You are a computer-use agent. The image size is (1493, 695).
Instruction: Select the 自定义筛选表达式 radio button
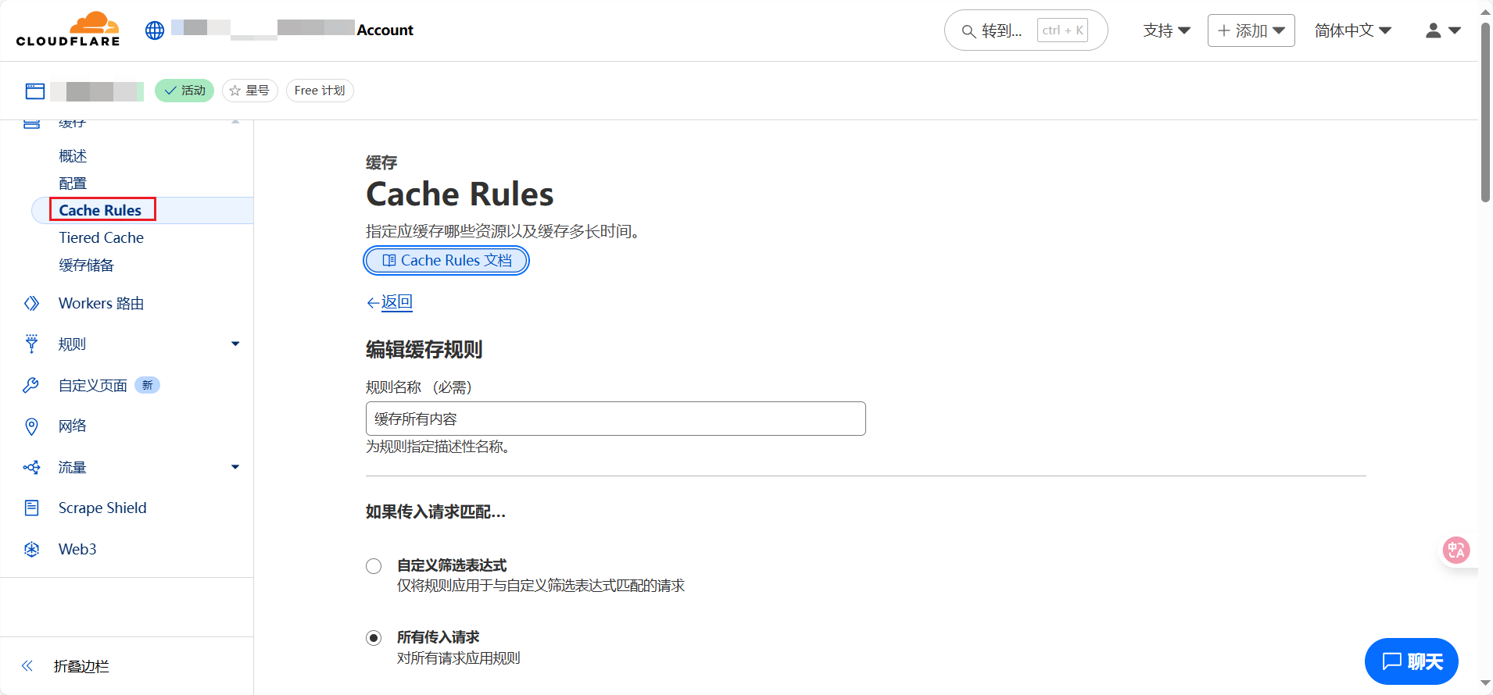tap(374, 566)
